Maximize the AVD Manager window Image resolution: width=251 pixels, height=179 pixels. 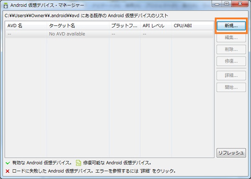coord(226,4)
